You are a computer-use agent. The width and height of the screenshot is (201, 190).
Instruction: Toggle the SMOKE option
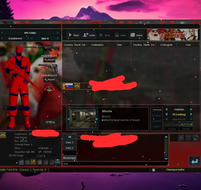tap(157, 127)
